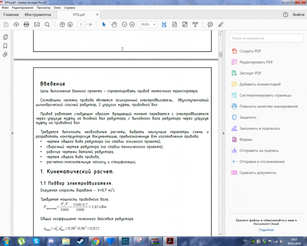Switch to the Инструменты tab
Image resolution: width=307 pixels, height=246 pixels.
coord(38,14)
